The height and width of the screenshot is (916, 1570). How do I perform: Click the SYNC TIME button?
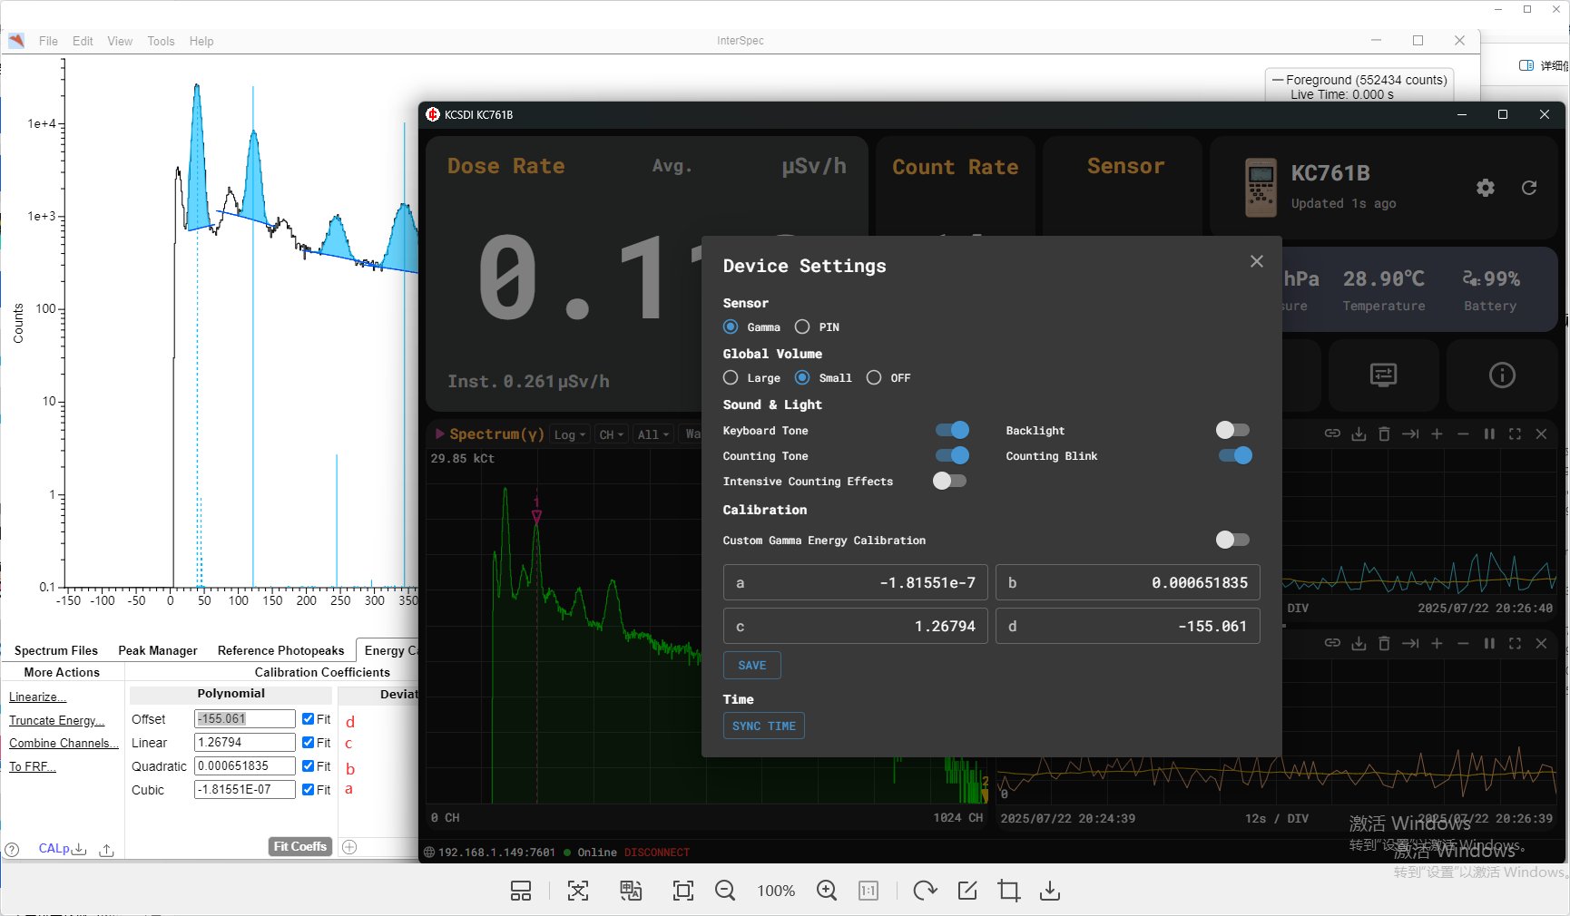[x=764, y=726]
